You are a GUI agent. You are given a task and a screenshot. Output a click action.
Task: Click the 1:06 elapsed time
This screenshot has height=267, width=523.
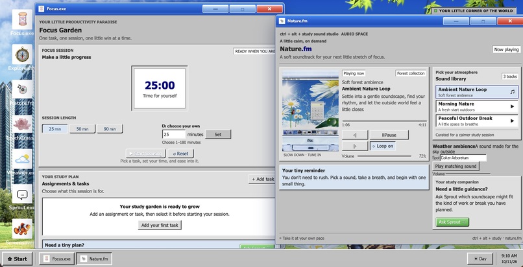[x=346, y=125]
